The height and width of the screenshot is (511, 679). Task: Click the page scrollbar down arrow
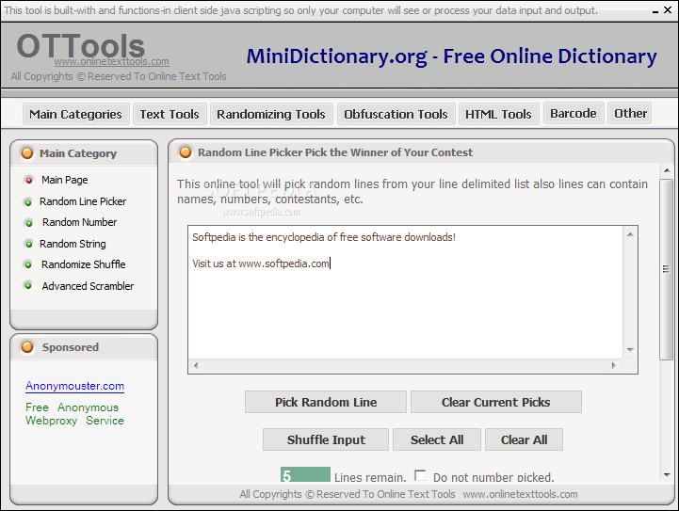(667, 475)
